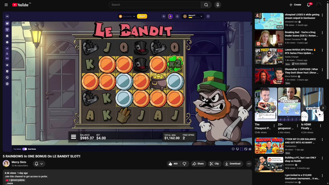This screenshot has height=185, width=329.
Task: Click the Rotten Tomatoes TV channel name
Action: pyautogui.click(x=295, y=39)
